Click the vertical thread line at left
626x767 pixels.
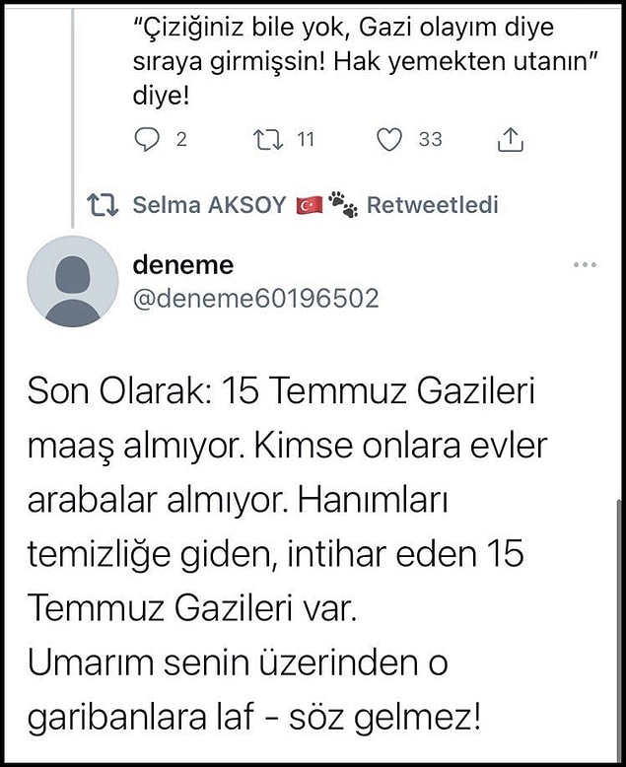point(73,115)
